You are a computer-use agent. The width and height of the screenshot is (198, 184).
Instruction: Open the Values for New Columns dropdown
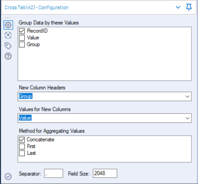[x=105, y=118]
